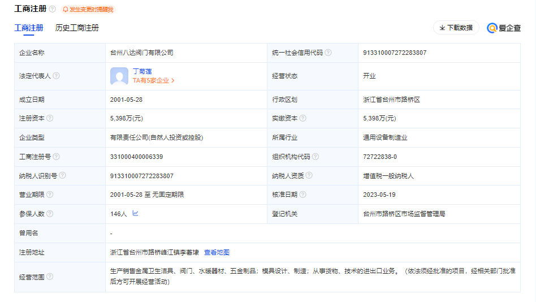Click the help icon beside 工商注册 heading
The image size is (536, 302).
point(53,10)
